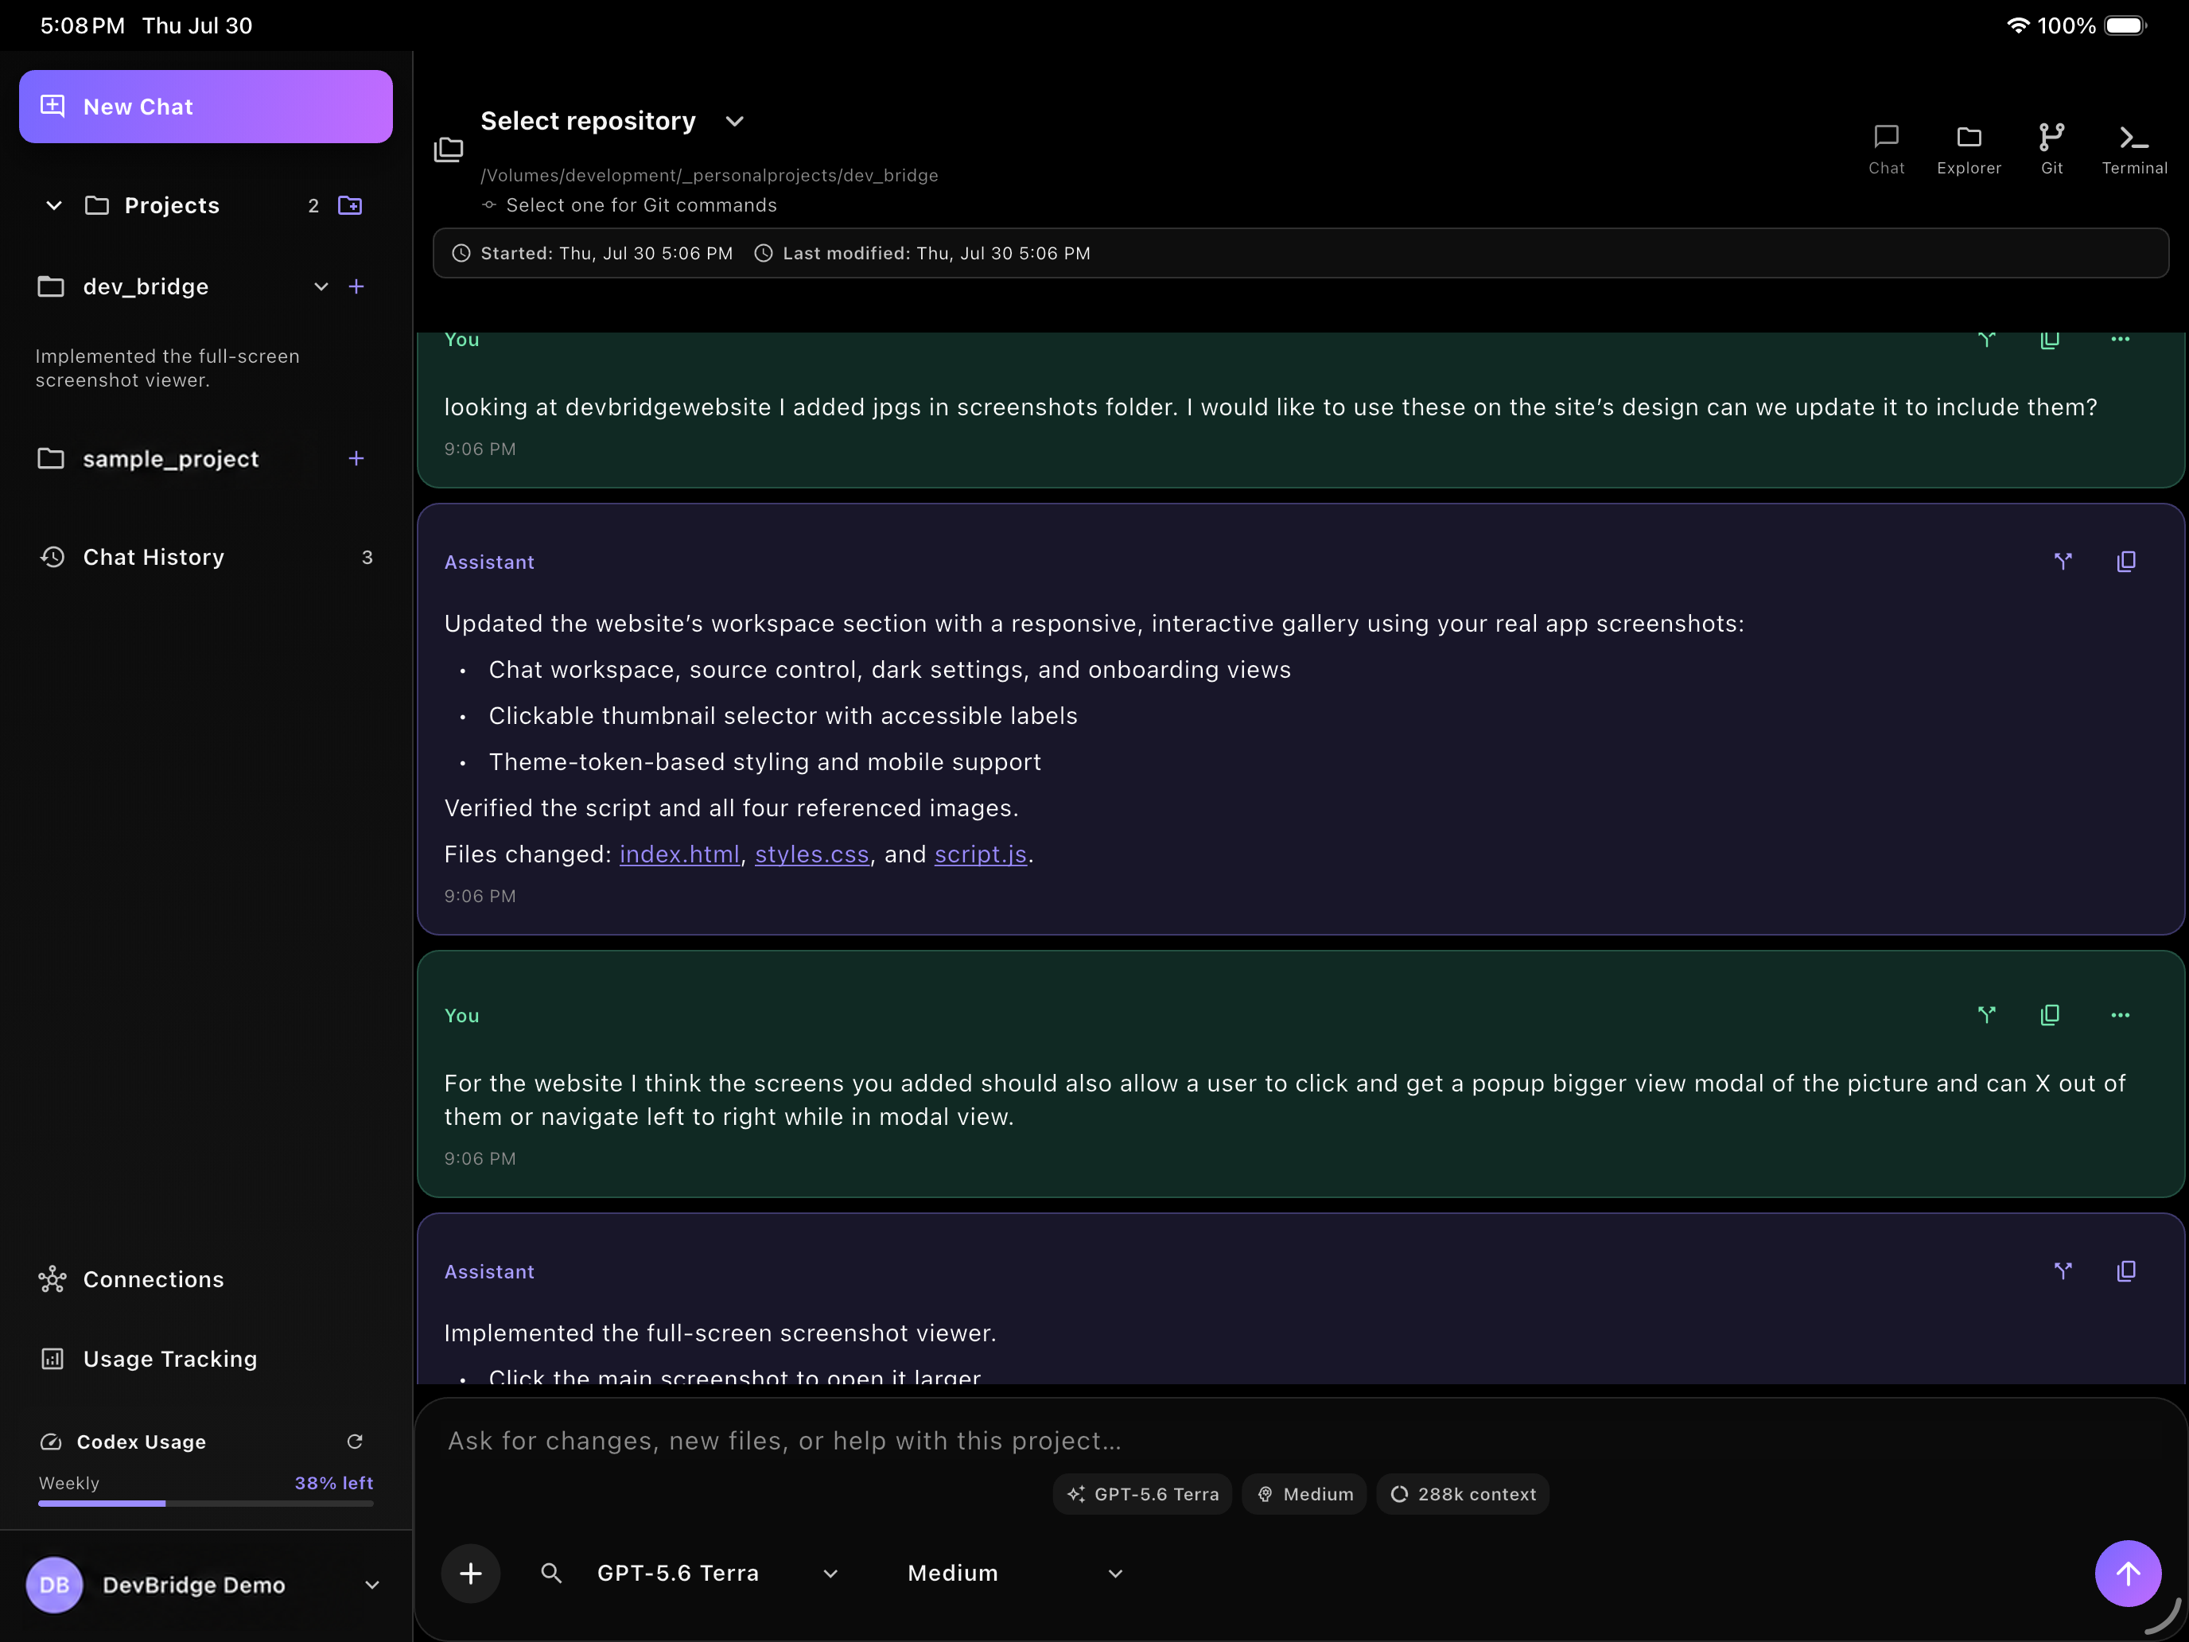Copy the second Assistant message

point(2125,1270)
